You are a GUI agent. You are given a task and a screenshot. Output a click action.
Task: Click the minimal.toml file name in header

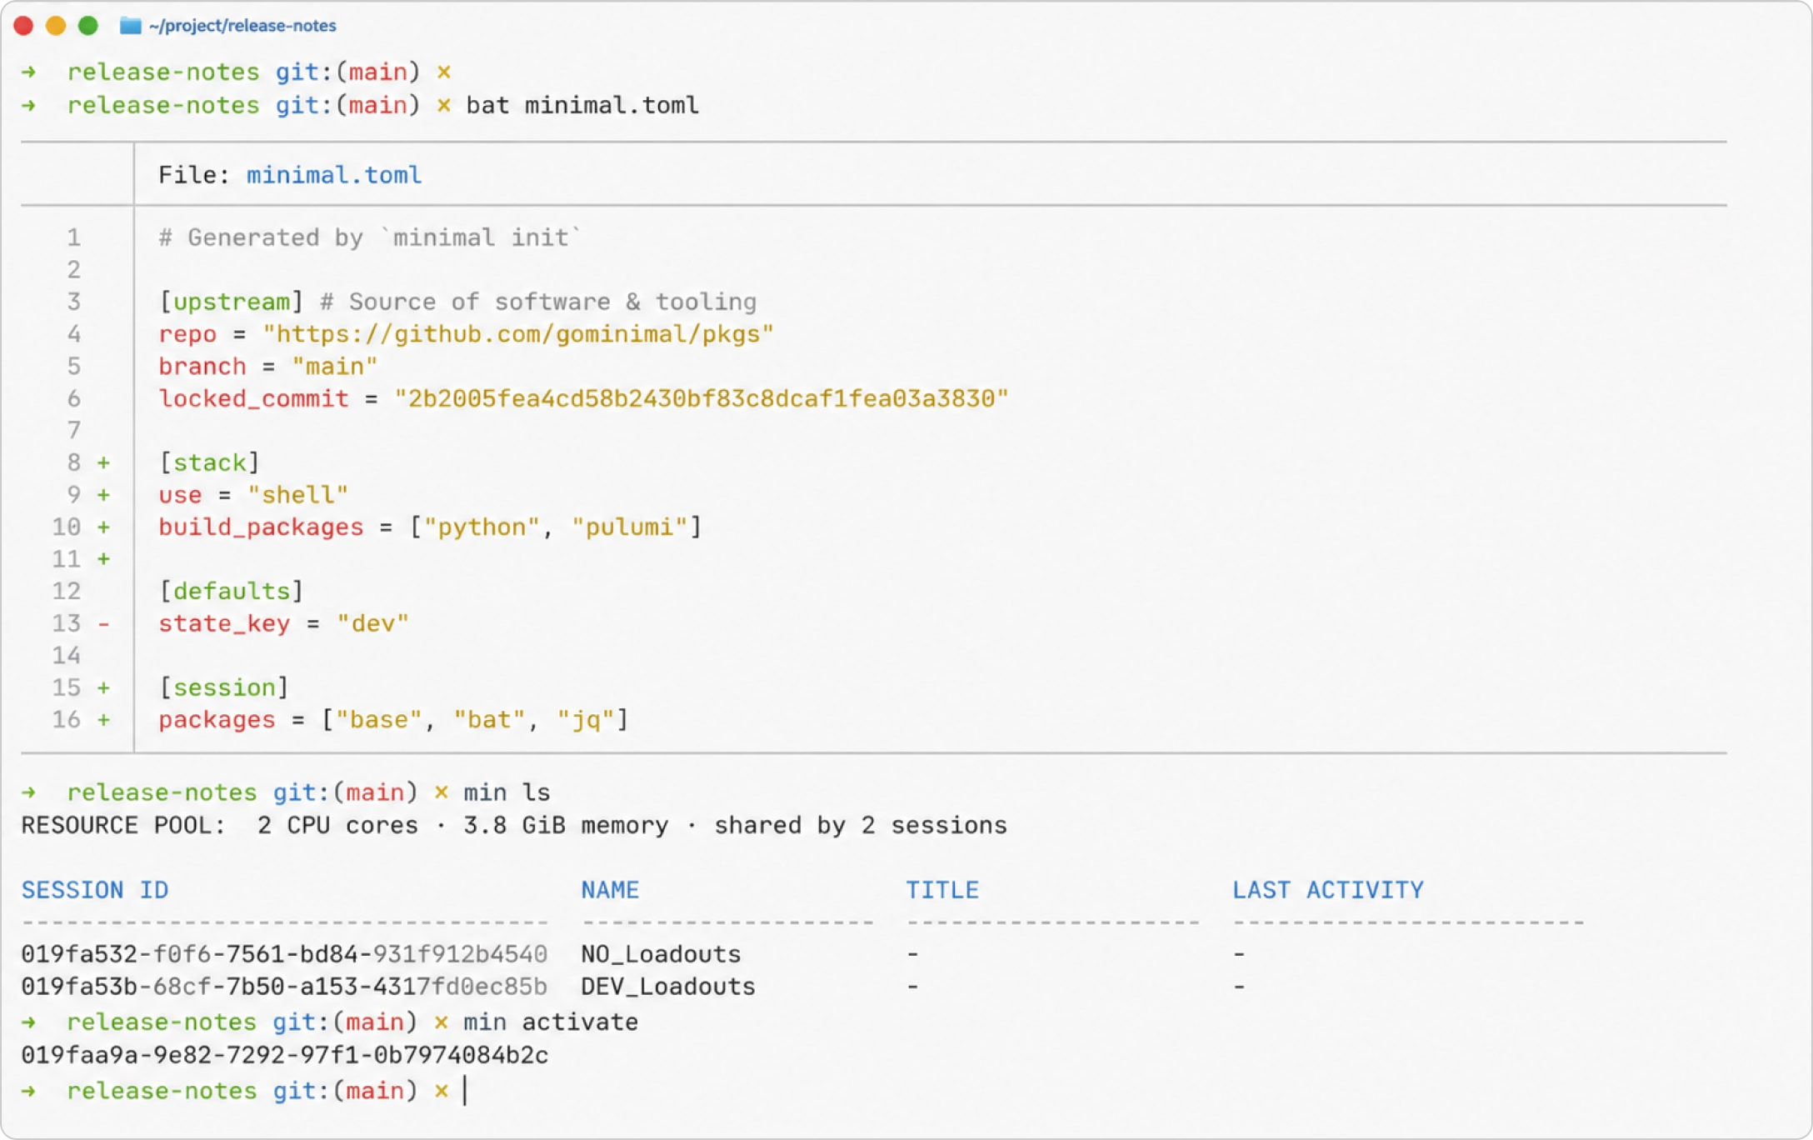334,175
